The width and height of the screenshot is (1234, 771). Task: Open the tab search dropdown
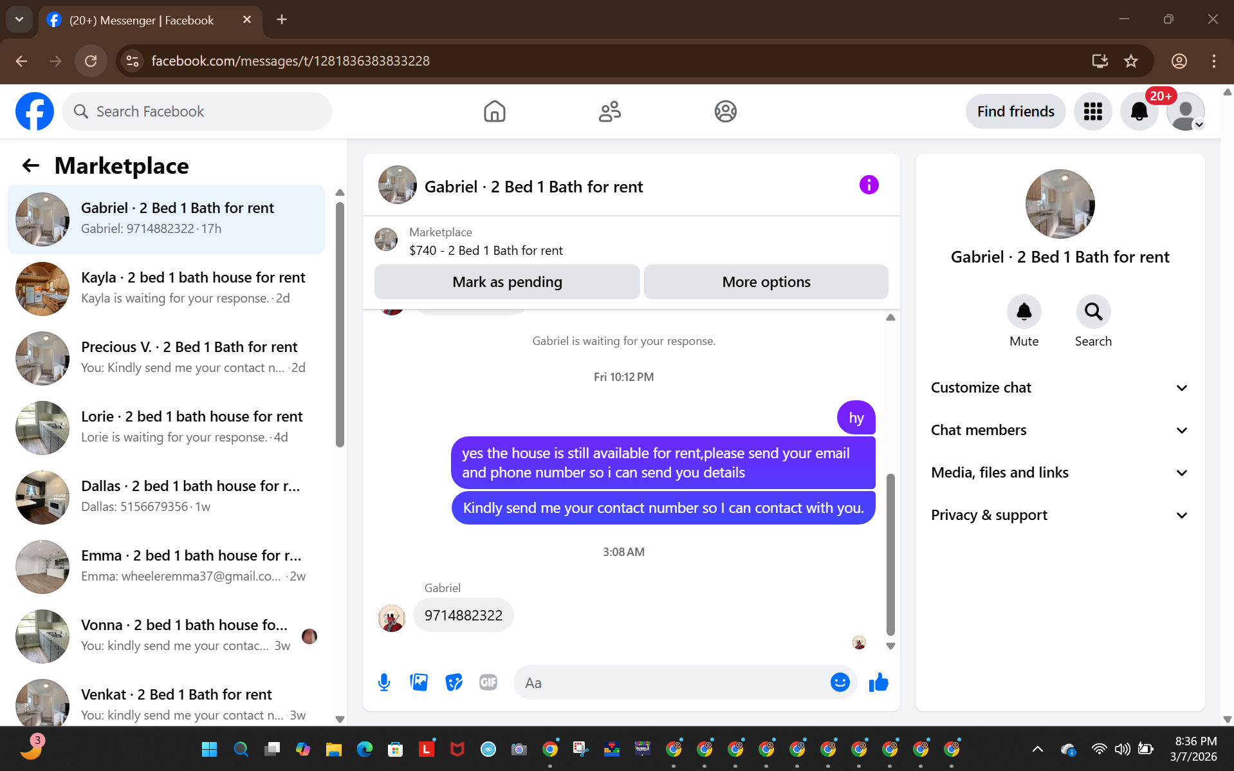pyautogui.click(x=19, y=20)
